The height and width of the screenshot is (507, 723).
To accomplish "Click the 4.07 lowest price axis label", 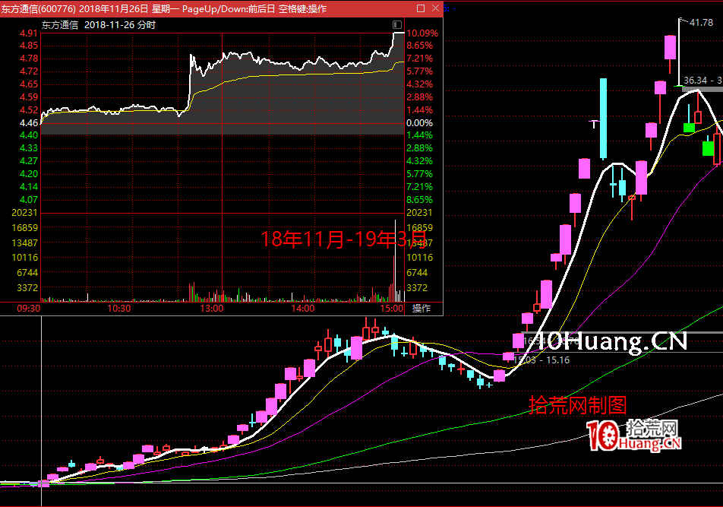I will click(x=29, y=200).
